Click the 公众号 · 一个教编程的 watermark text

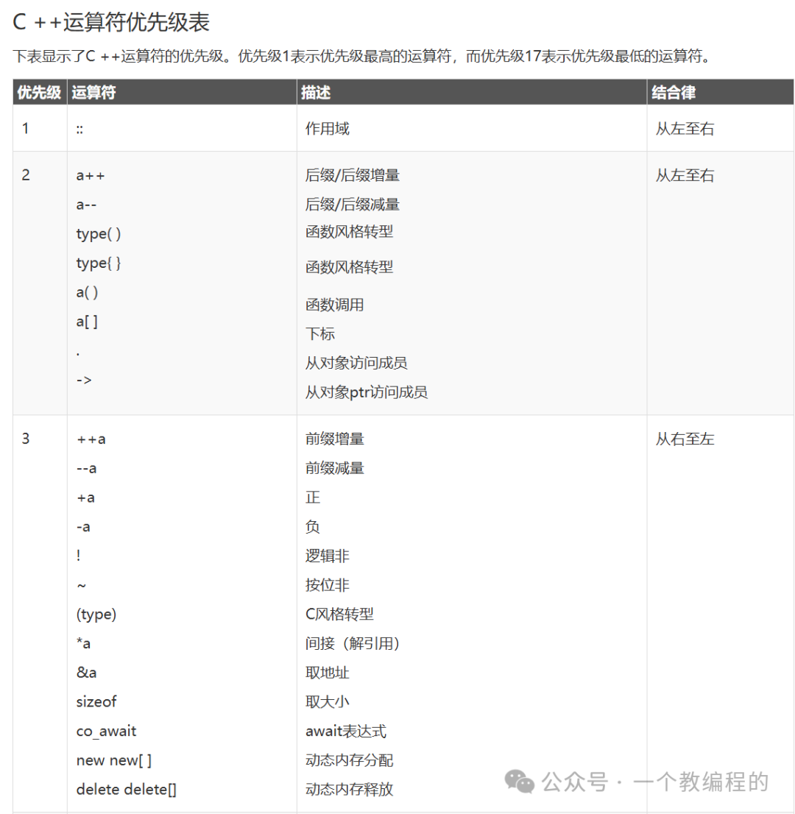click(x=655, y=782)
